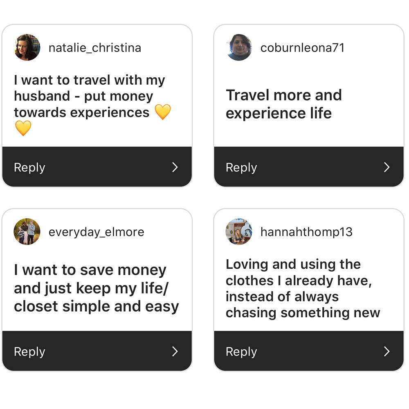
Task: Open natalie_christina's profile picture
Action: tap(27, 47)
